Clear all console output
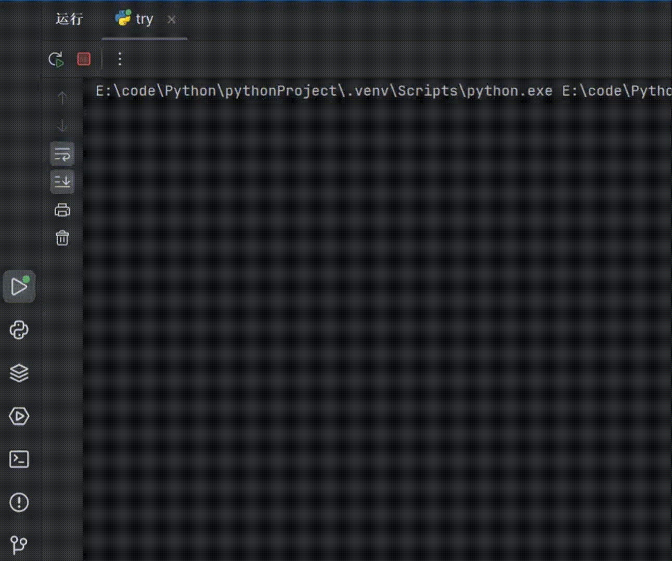Screen dimensions: 672x561 click(x=62, y=238)
